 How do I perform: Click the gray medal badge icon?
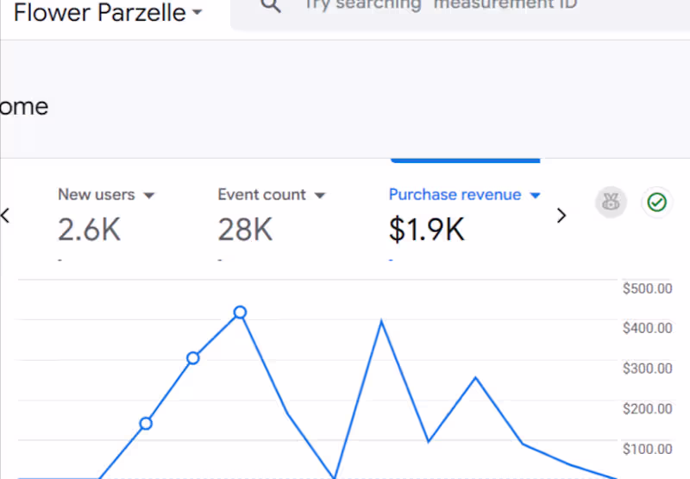click(610, 203)
